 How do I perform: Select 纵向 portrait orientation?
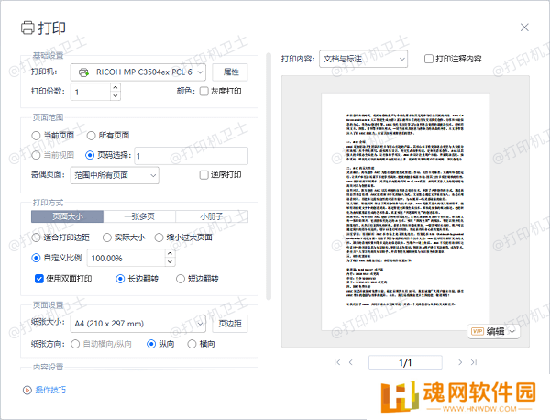pyautogui.click(x=151, y=344)
